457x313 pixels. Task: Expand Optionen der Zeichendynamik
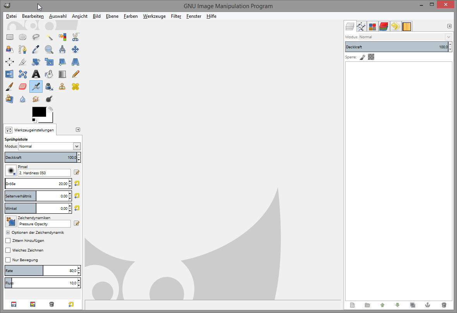click(8, 233)
